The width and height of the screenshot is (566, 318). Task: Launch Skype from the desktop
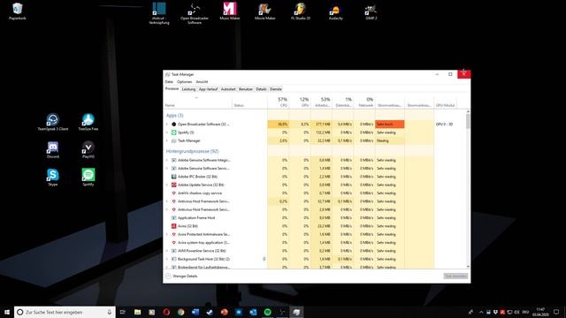[53, 178]
